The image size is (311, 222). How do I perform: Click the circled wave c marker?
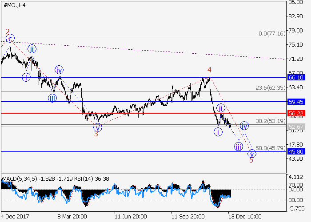coord(10,39)
